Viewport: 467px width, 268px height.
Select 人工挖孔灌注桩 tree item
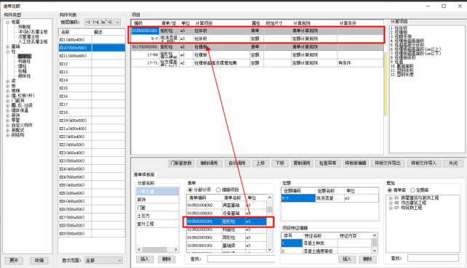coord(33,41)
